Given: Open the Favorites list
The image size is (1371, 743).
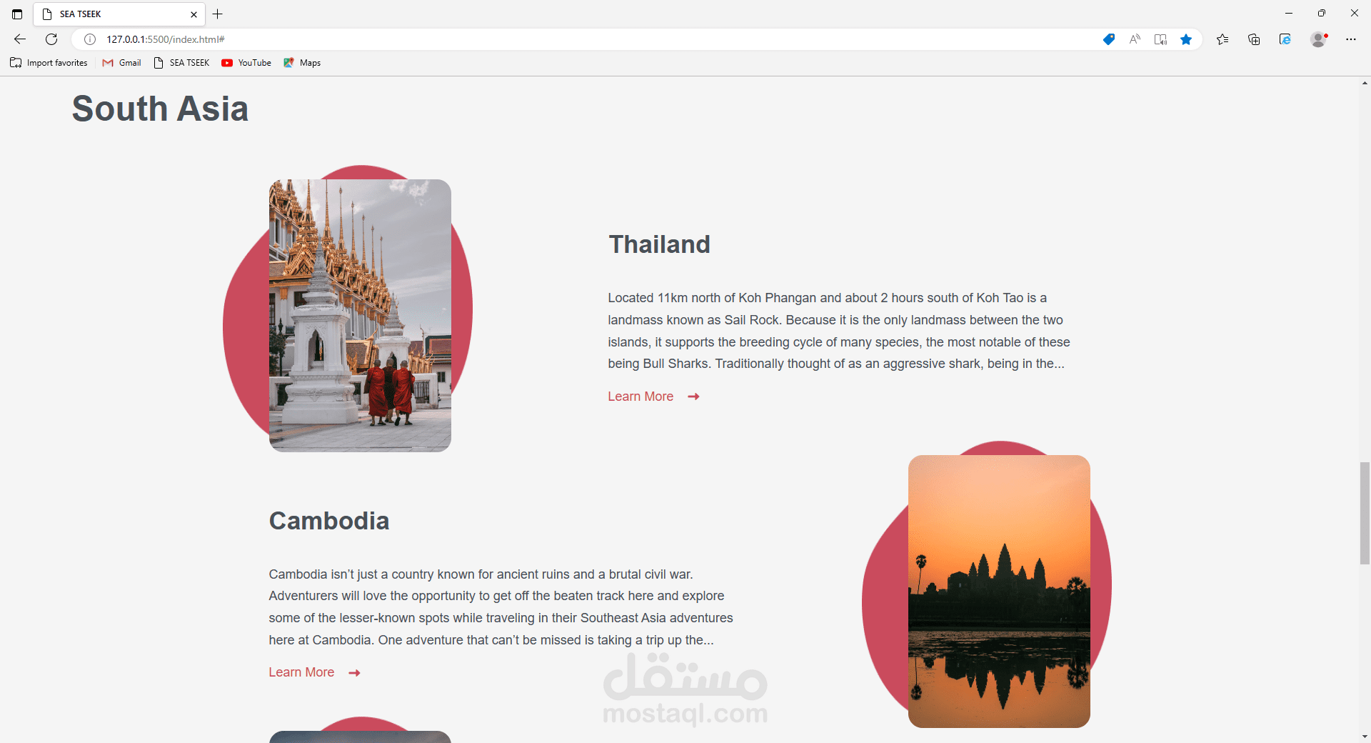Looking at the screenshot, I should (1222, 39).
